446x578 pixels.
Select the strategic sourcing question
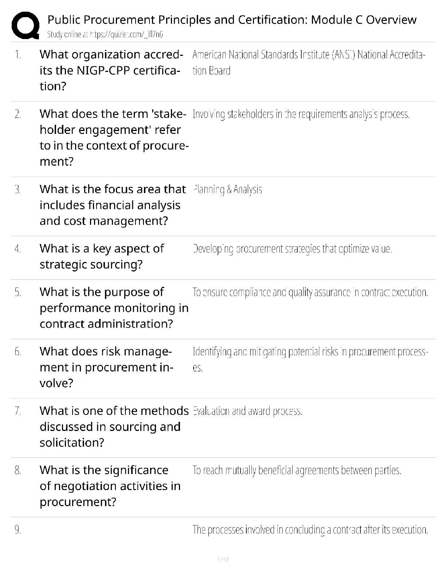102,257
